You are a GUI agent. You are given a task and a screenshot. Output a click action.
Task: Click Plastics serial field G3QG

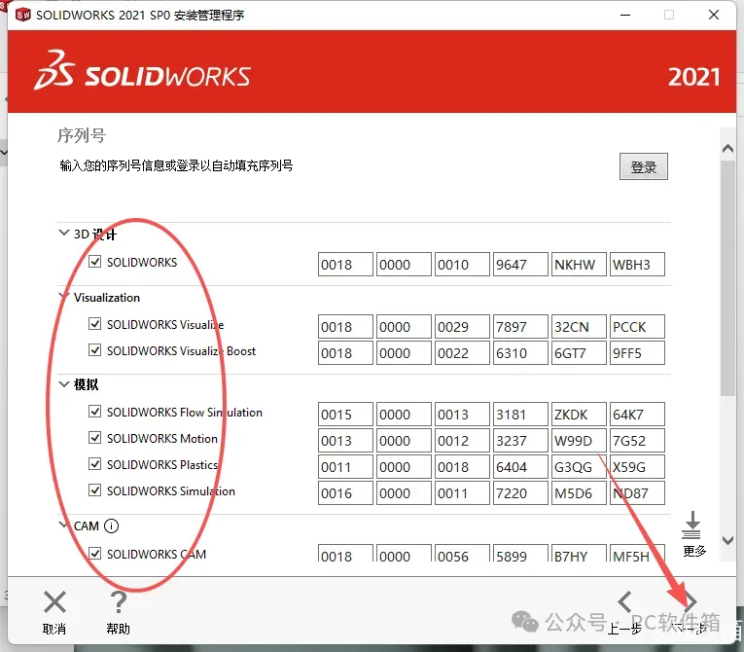pos(579,466)
